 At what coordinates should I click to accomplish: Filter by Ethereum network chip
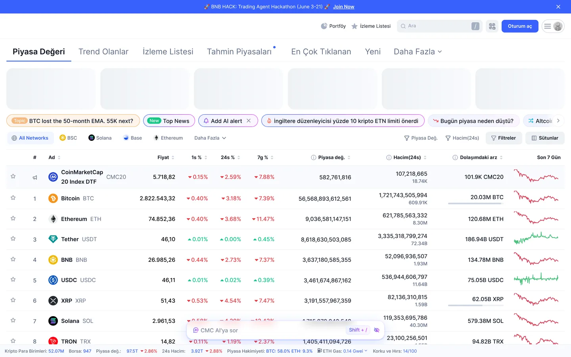168,138
